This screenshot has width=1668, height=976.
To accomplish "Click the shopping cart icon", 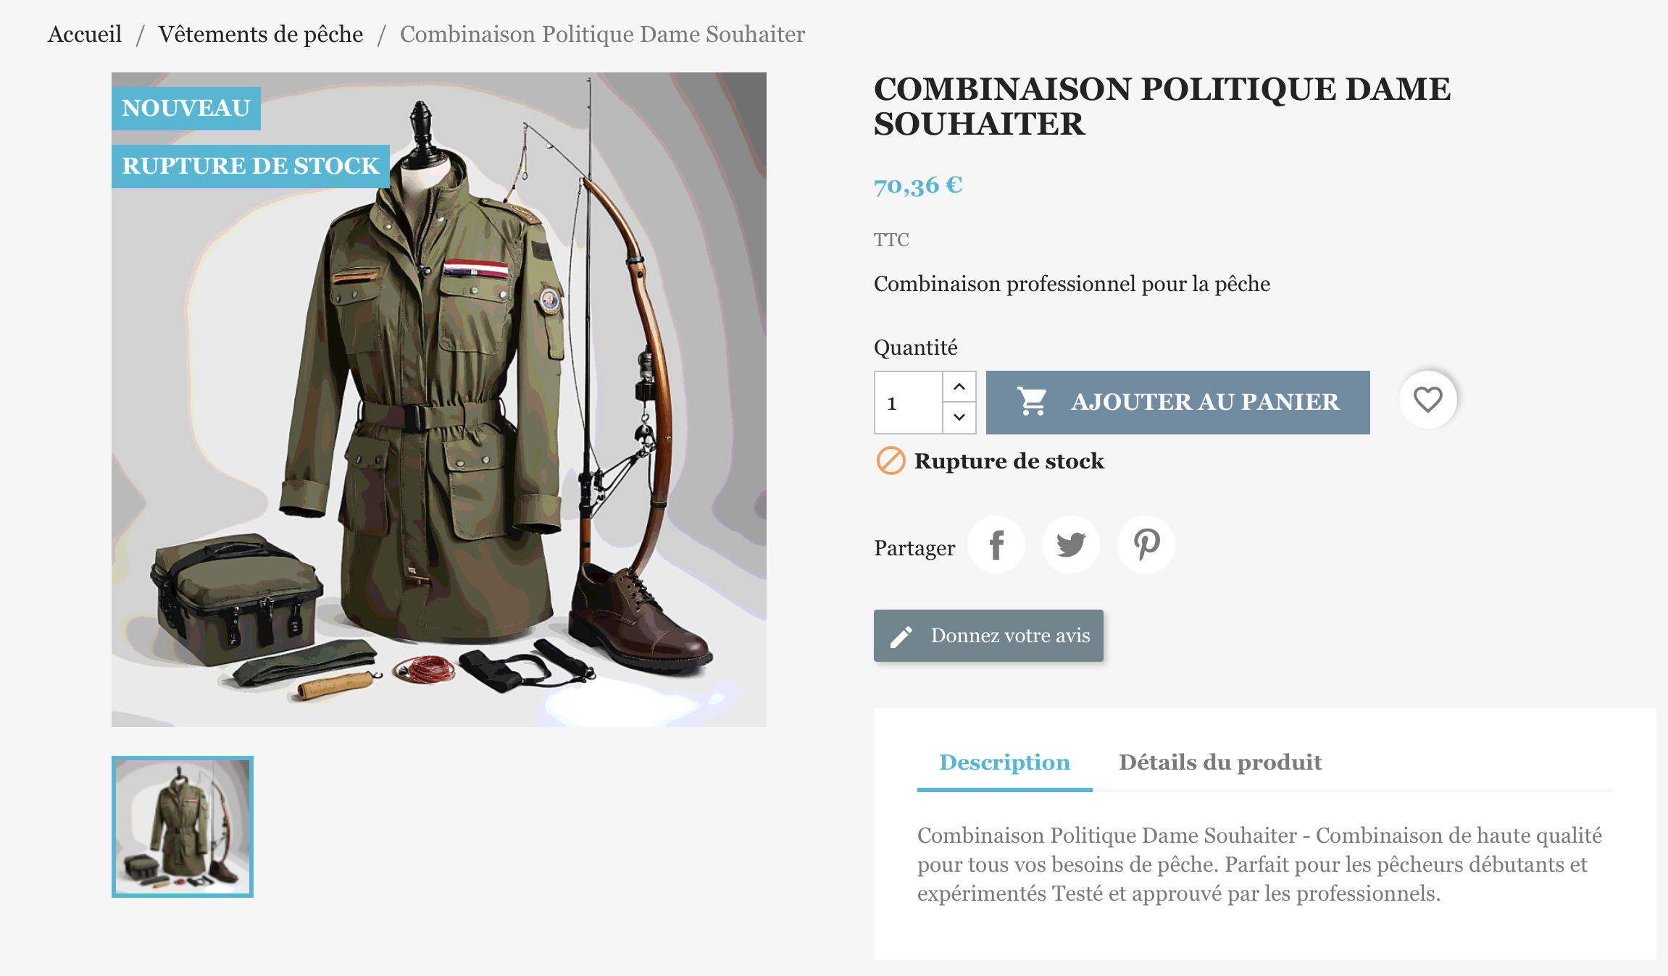I will pyautogui.click(x=1032, y=402).
